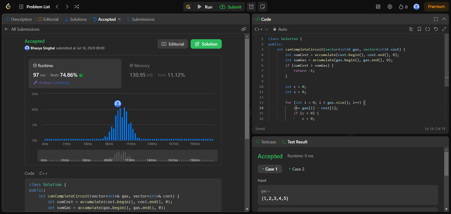Click the Premium button
The image size is (451, 214).
pyautogui.click(x=436, y=7)
